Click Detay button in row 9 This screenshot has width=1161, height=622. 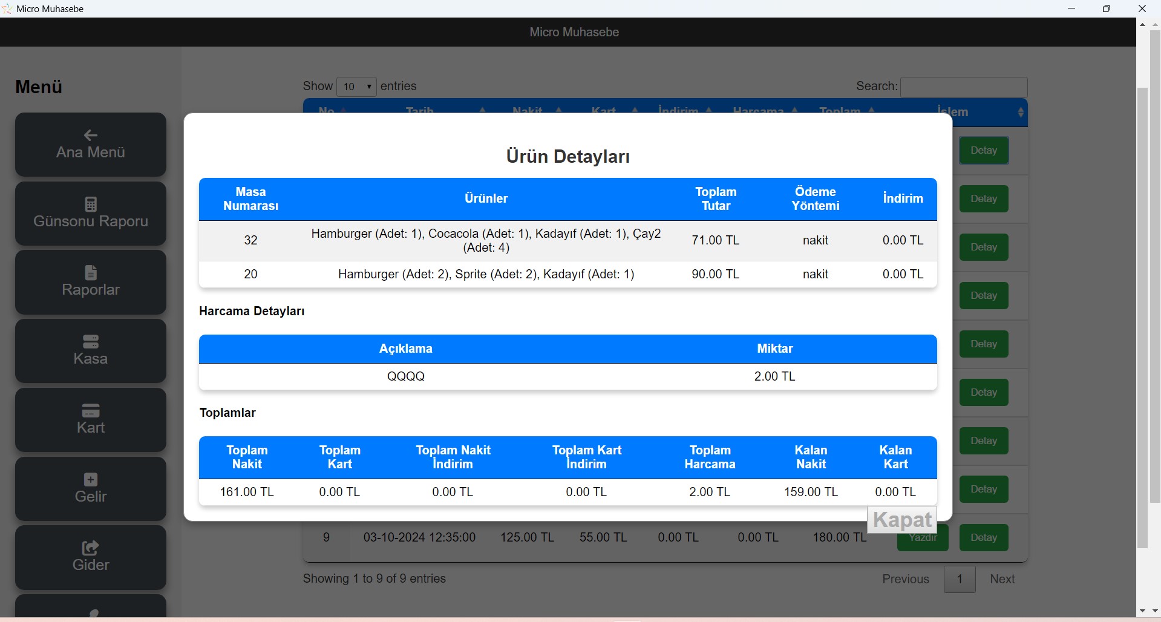point(983,538)
